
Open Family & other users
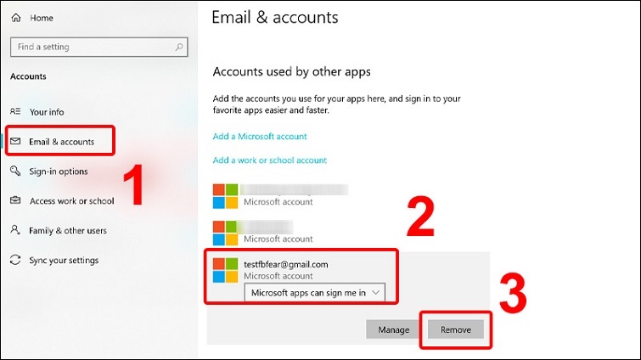tap(68, 231)
